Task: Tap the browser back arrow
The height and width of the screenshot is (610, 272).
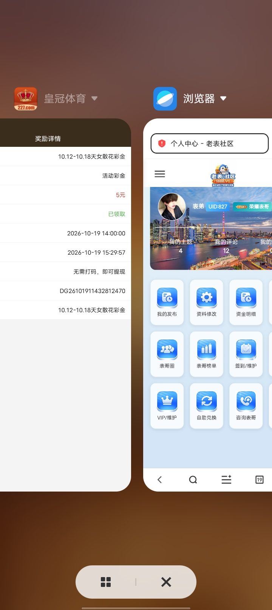Action: tap(159, 480)
